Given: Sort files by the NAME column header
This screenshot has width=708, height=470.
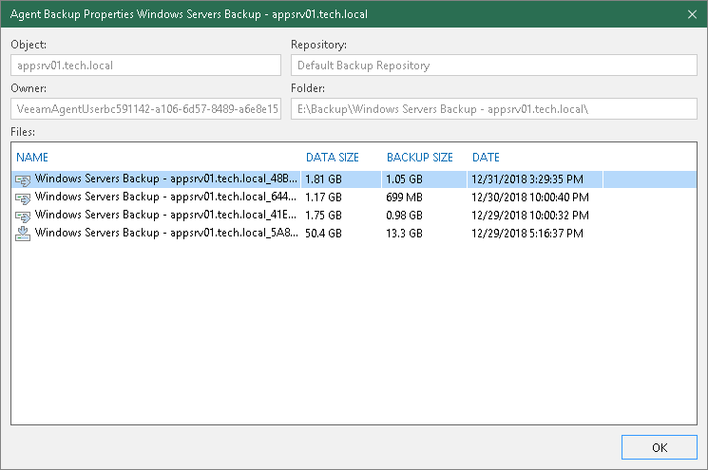Looking at the screenshot, I should pyautogui.click(x=32, y=158).
